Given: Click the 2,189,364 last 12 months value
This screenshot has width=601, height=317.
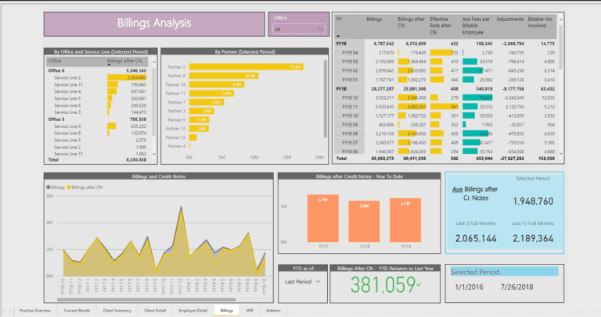Looking at the screenshot, I should pyautogui.click(x=533, y=239).
